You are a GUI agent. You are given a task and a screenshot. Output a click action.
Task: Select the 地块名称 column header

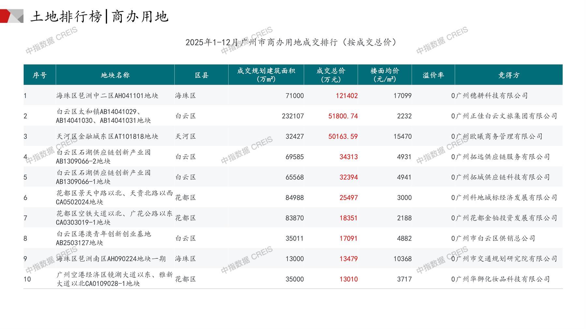click(115, 75)
